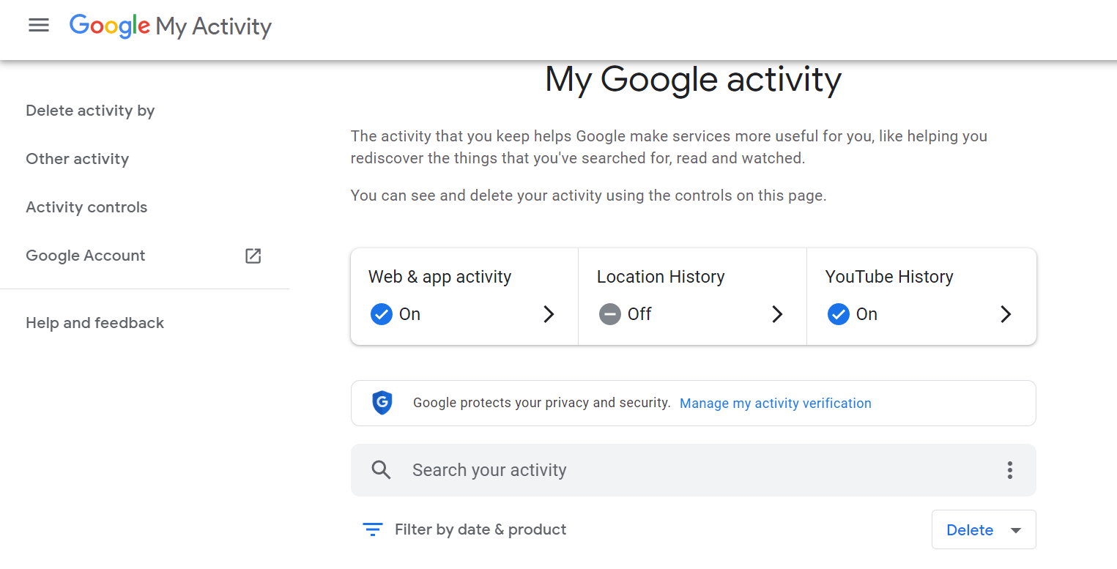Click 'Google protects your privacy and security.' text

pos(541,403)
